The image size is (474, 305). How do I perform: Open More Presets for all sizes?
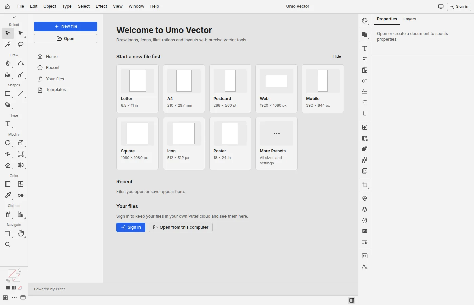coord(276,144)
